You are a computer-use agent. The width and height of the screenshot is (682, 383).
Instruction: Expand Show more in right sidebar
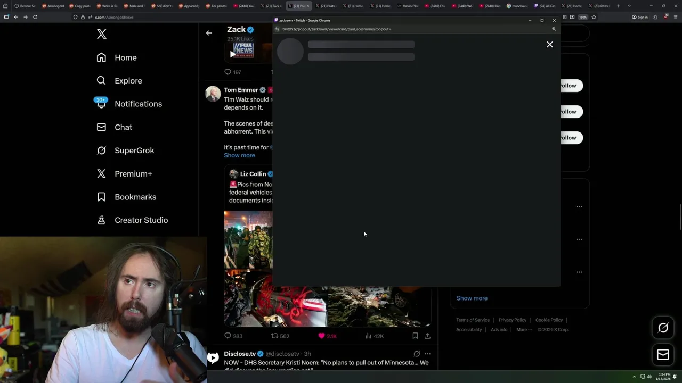[x=472, y=298]
